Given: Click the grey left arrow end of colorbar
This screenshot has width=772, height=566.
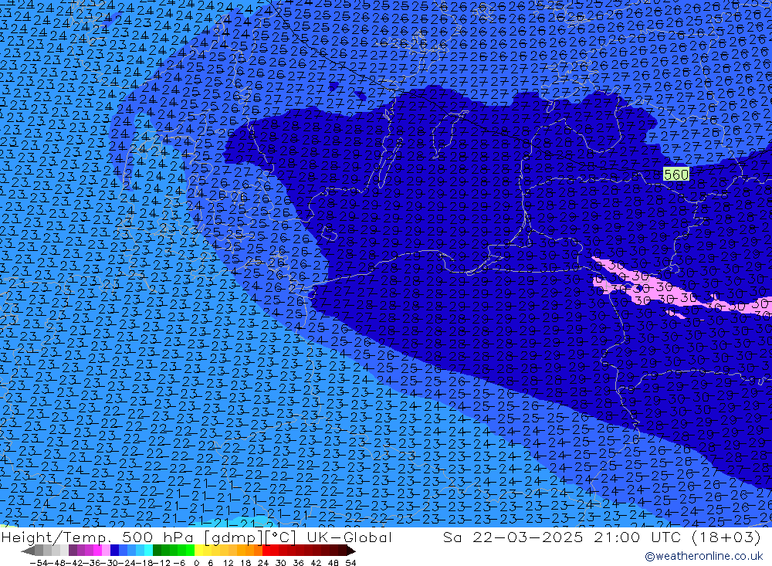Looking at the screenshot, I should [x=28, y=551].
